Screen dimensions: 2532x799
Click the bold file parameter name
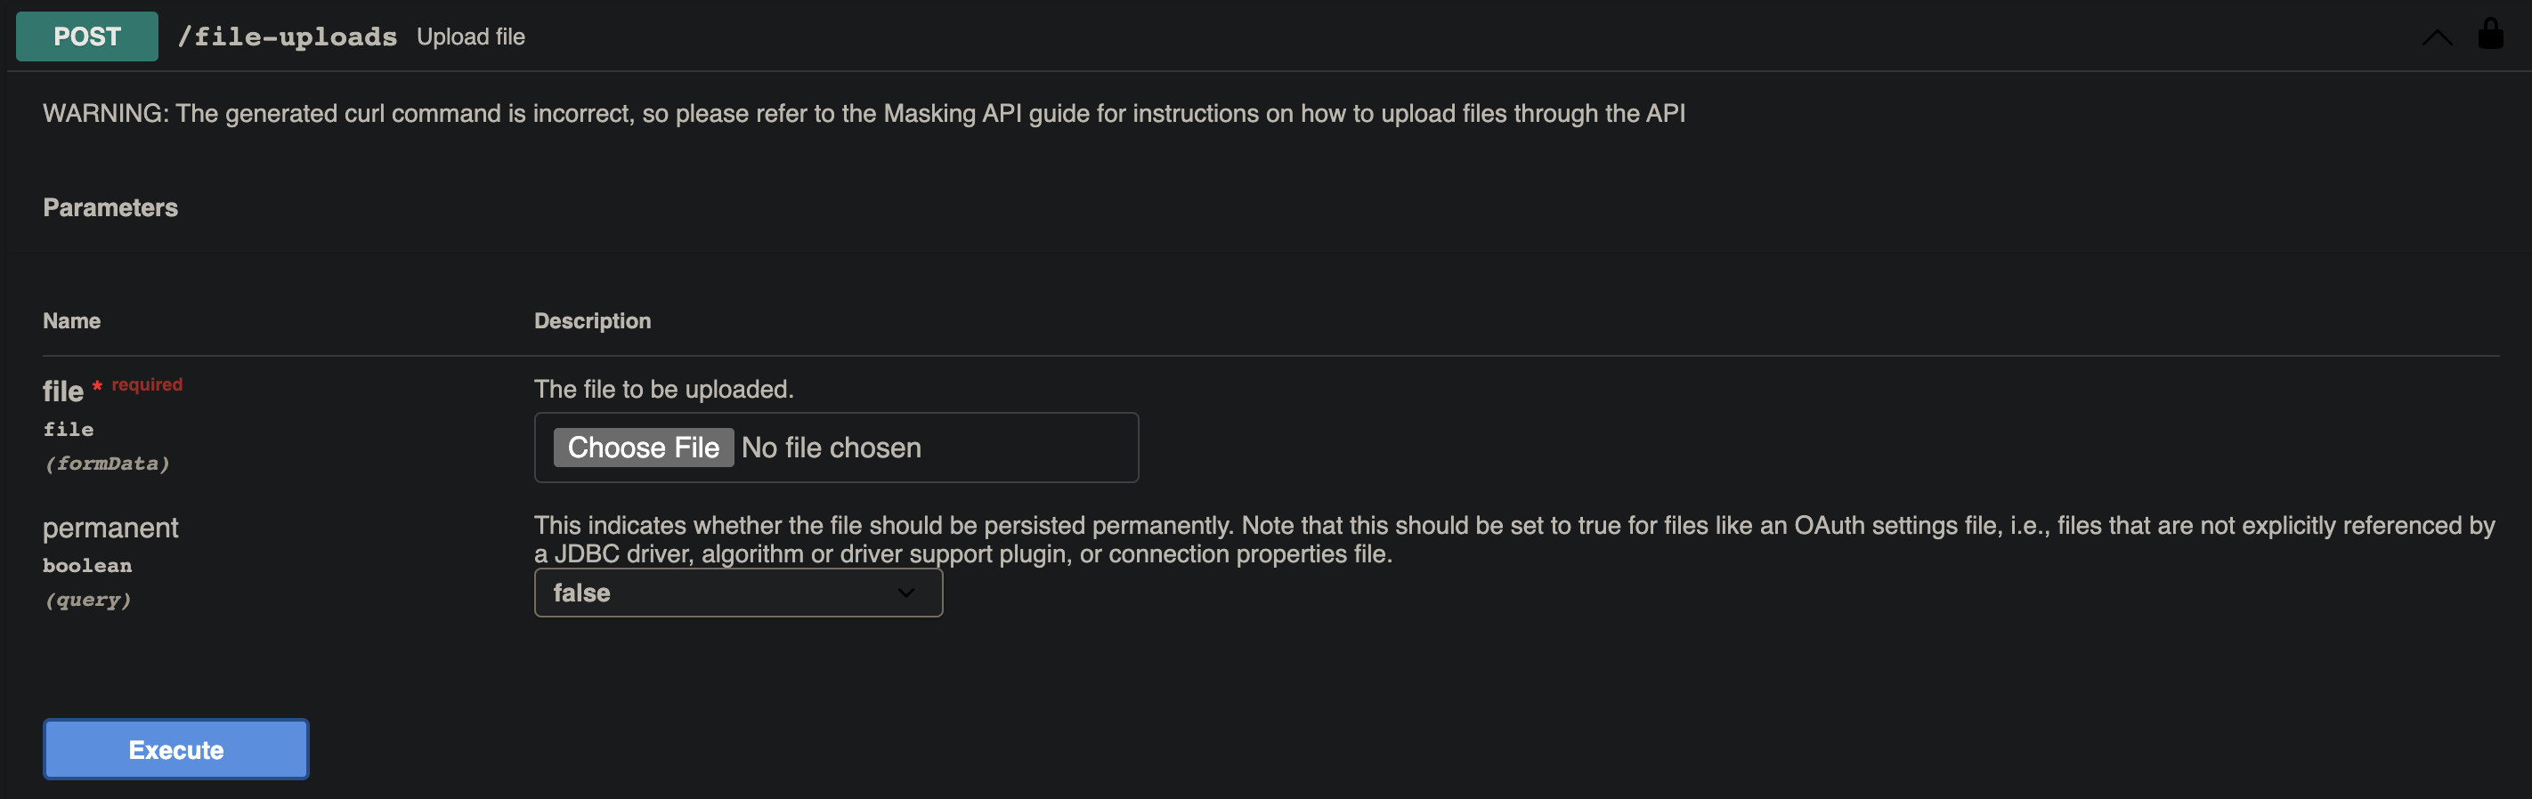63,391
